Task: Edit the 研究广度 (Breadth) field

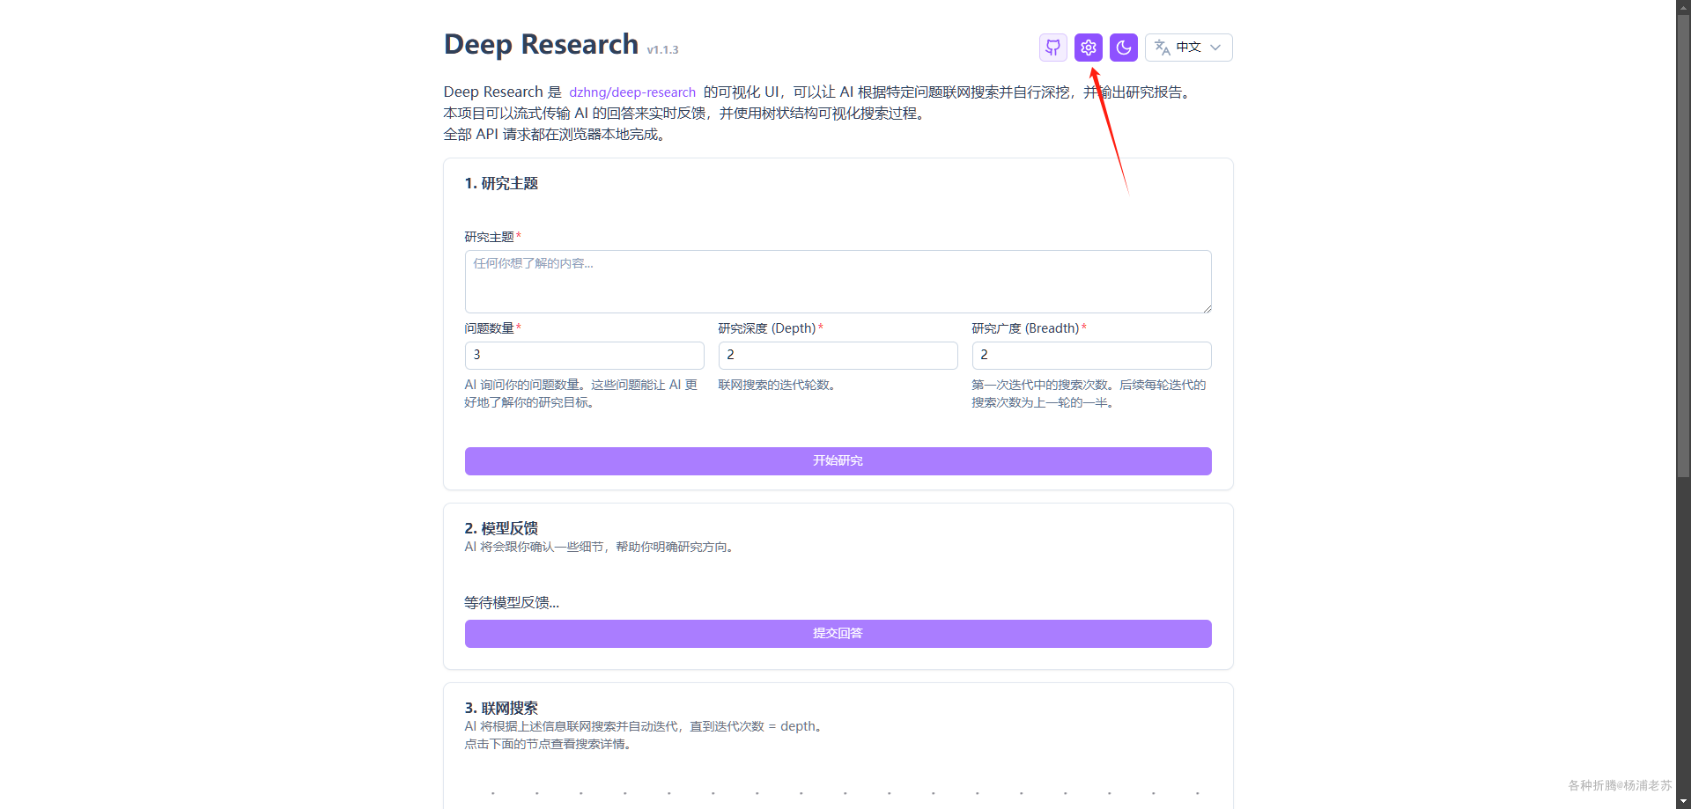Action: click(x=1092, y=356)
